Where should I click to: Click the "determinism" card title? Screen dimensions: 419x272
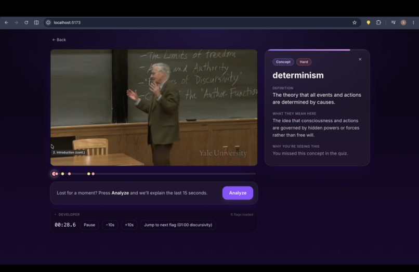pyautogui.click(x=298, y=75)
